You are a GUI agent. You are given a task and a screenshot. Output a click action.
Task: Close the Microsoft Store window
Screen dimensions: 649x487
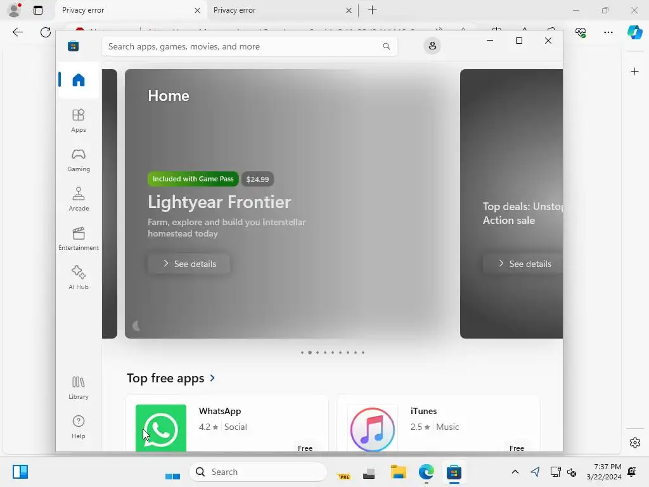(548, 41)
